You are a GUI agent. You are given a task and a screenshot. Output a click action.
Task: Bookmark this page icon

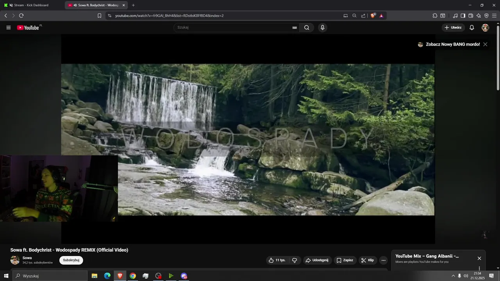99,16
